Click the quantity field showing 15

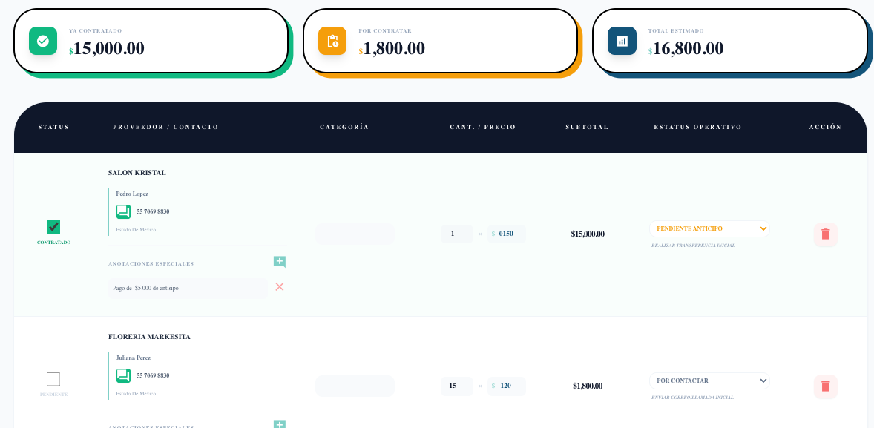tap(457, 386)
